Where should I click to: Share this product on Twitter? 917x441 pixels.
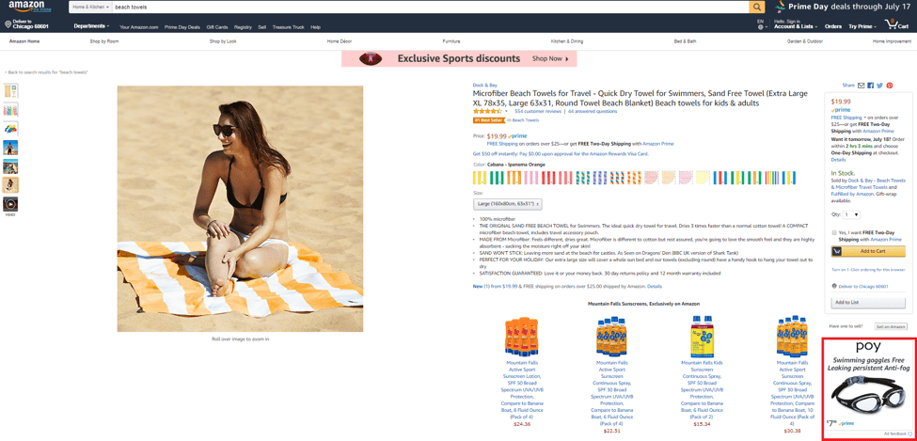click(x=879, y=86)
